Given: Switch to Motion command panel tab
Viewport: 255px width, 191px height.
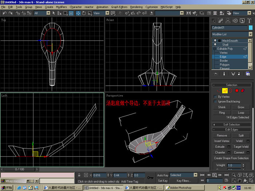Looking at the screenshot, I should coord(235,21).
